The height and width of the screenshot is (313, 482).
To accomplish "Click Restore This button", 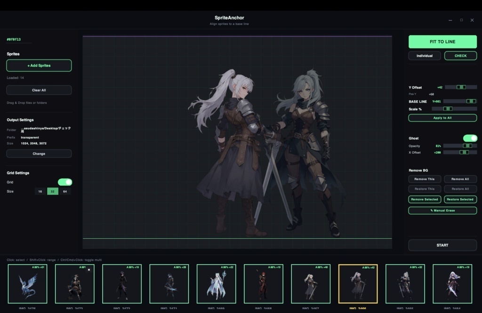I will 425,189.
